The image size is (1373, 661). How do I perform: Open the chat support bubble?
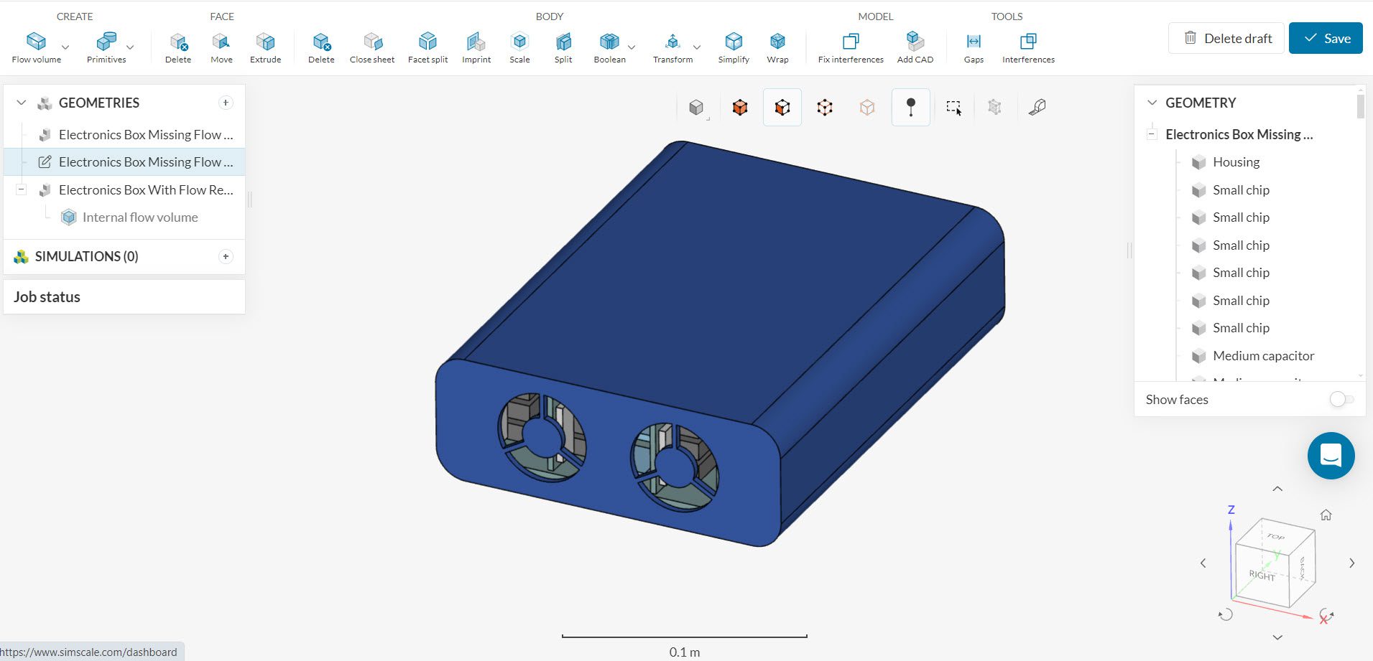pyautogui.click(x=1331, y=456)
